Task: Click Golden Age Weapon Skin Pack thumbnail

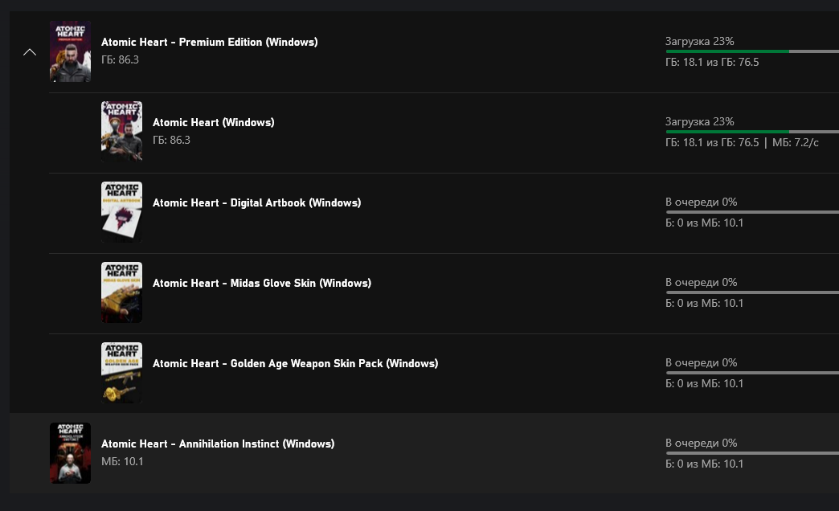Action: coord(121,373)
